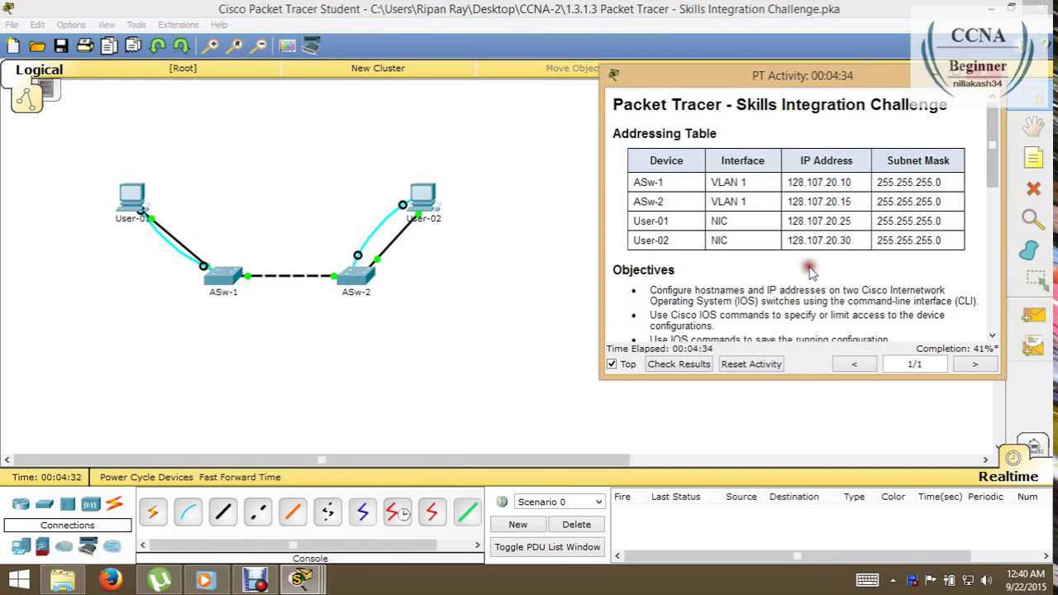Select the red X Delete tool
1058x595 pixels.
tap(1033, 189)
